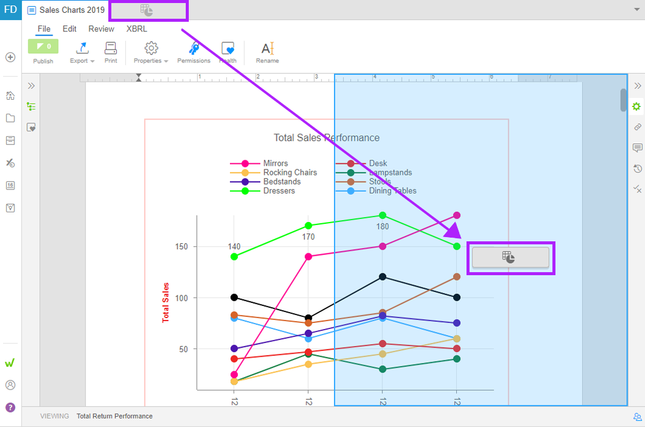
Task: Open the XBRL menu
Action: (x=136, y=28)
